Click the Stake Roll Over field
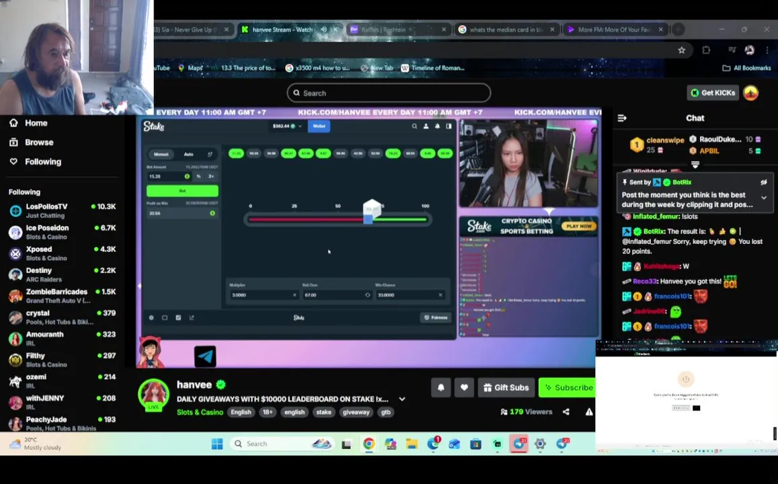Screen dimensions: 778x484 tap(336, 295)
